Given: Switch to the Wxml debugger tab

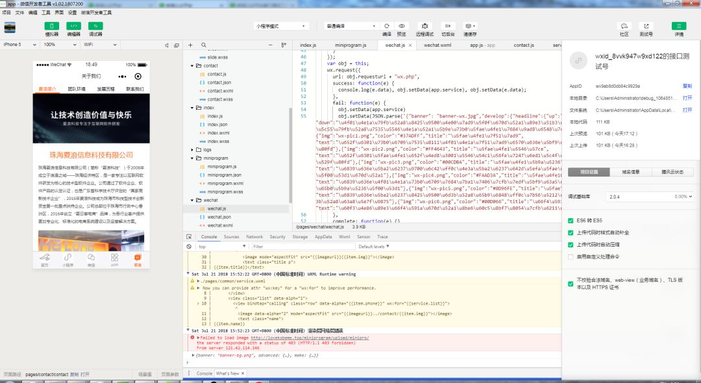Looking at the screenshot, I should coord(344,237).
